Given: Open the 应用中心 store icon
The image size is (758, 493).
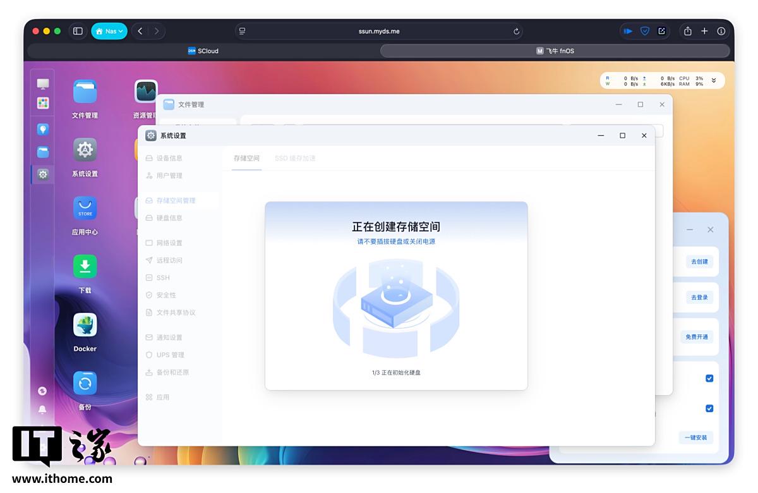Looking at the screenshot, I should 85,209.
